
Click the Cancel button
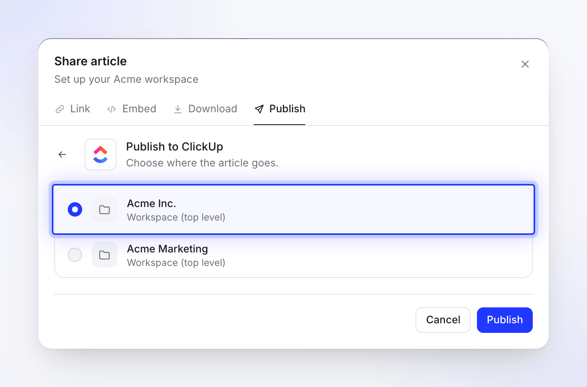443,320
